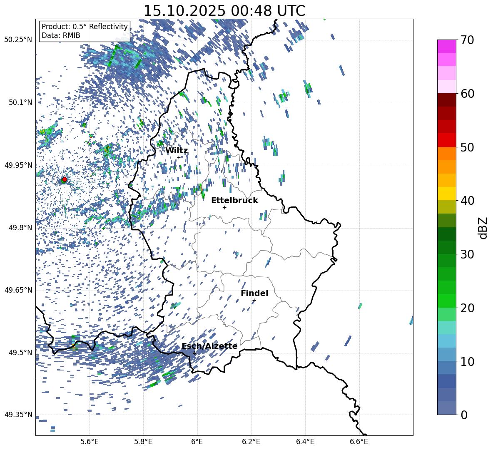Click the magenta top segment of the colorbar

point(446,46)
